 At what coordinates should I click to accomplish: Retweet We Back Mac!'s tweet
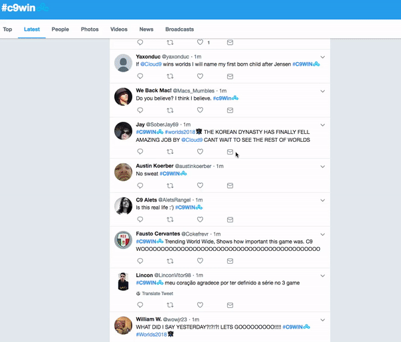(x=170, y=110)
